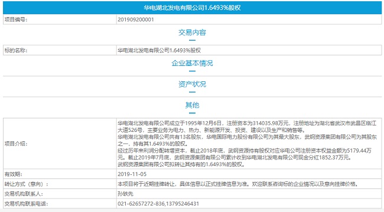Screen dimensions: 384x212
Task: Expand the 企业基本情况 section heading
Action: (192, 63)
